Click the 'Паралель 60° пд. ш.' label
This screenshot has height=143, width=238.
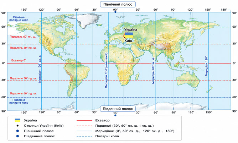[23, 94]
